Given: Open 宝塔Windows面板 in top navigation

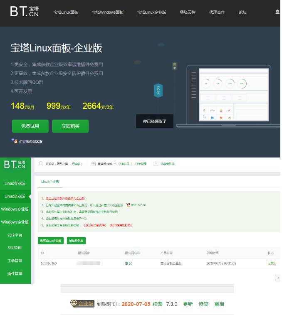Looking at the screenshot, I should pos(108,12).
